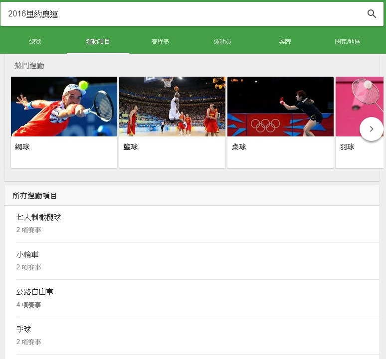Switch to the 總覽 tab

click(35, 41)
